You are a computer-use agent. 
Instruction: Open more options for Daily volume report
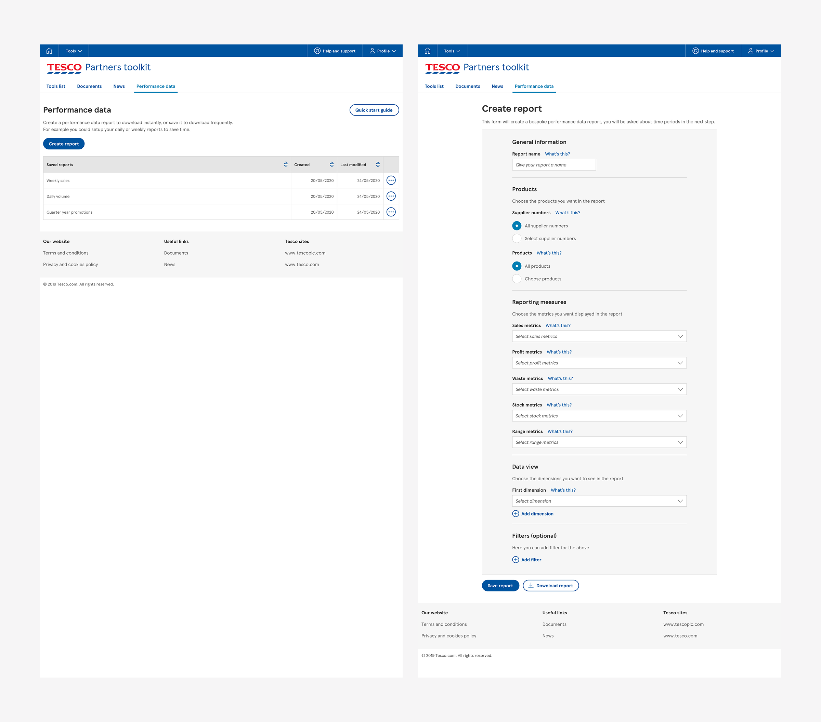pyautogui.click(x=391, y=196)
